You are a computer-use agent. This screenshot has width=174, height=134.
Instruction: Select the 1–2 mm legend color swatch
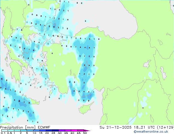tap(17, 130)
